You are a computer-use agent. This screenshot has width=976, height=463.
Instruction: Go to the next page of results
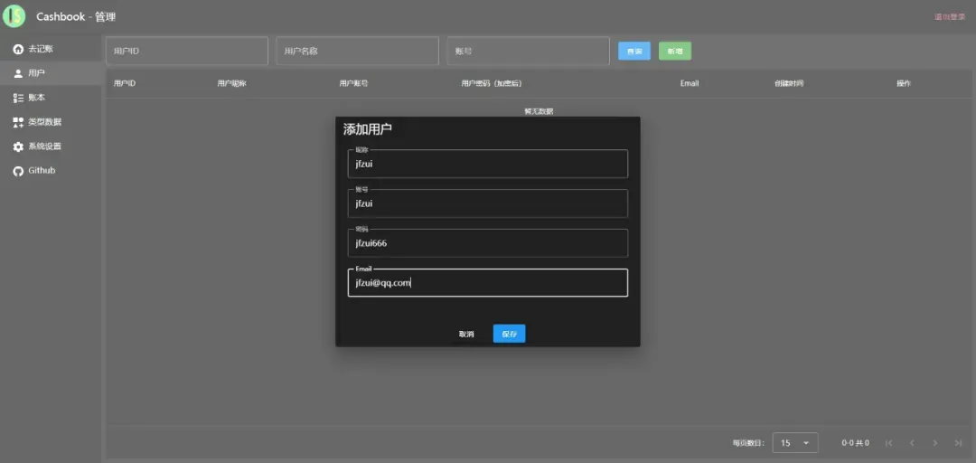point(934,443)
